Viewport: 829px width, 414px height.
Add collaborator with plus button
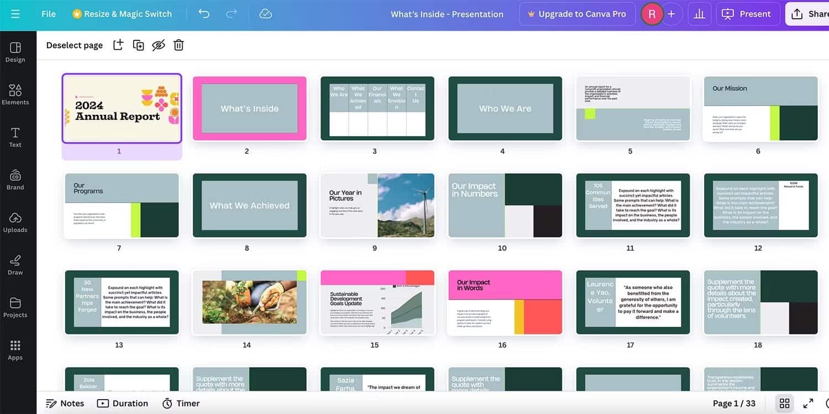671,14
